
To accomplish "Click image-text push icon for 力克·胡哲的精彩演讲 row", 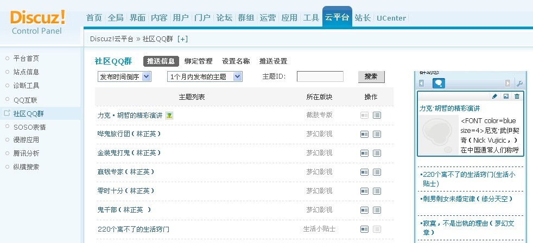I will pos(364,115).
